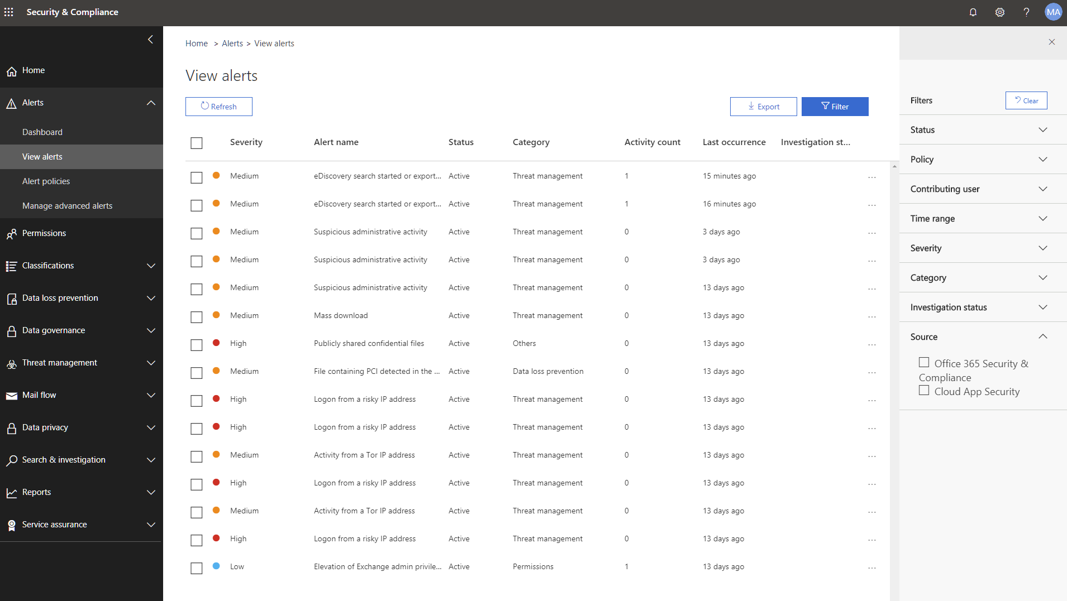Check the Office 365 Security & Compliance source
Screen dimensions: 1067x601
coord(924,362)
